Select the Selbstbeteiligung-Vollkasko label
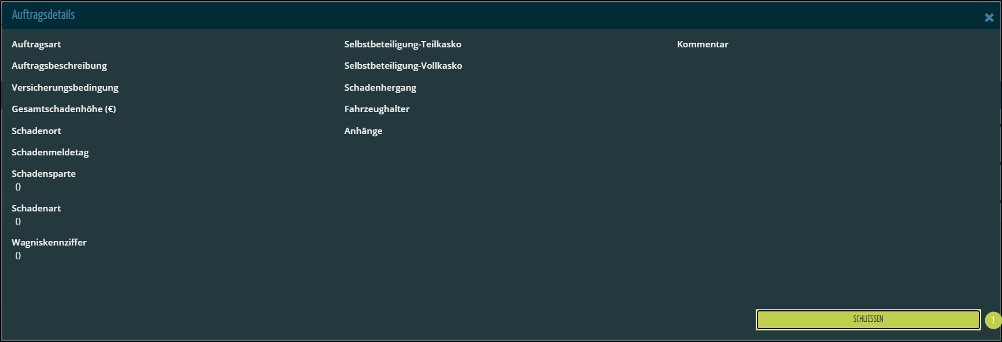 click(x=403, y=66)
